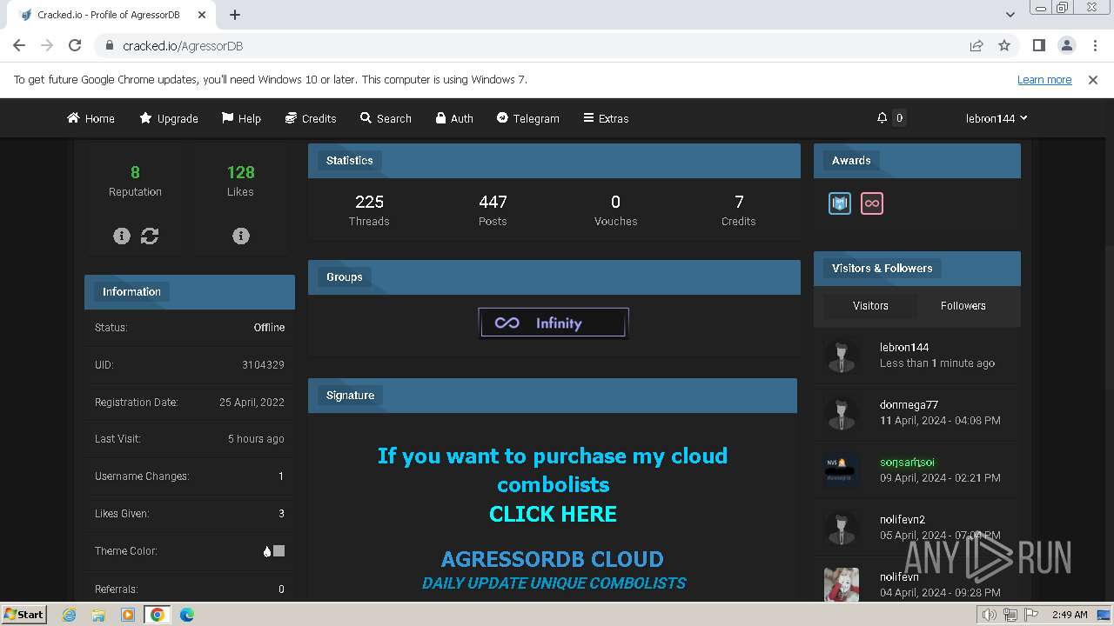Click the notifications bell icon
This screenshot has height=626, width=1114.
[x=882, y=117]
